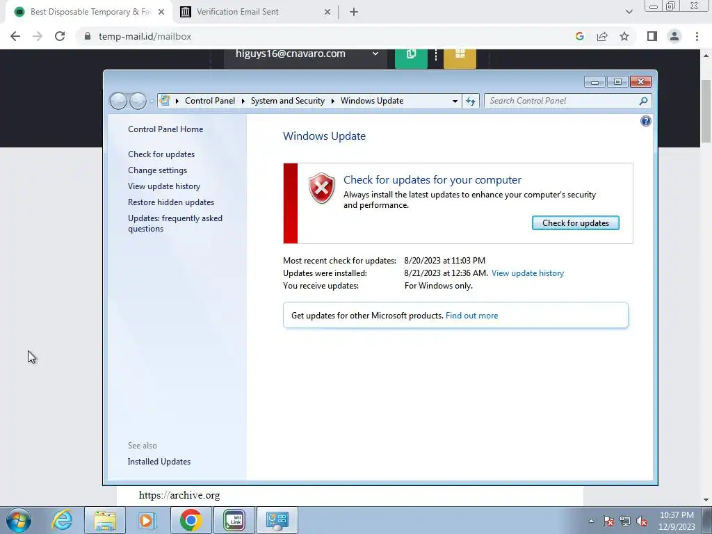Open Chrome three-dot menu

pyautogui.click(x=697, y=36)
